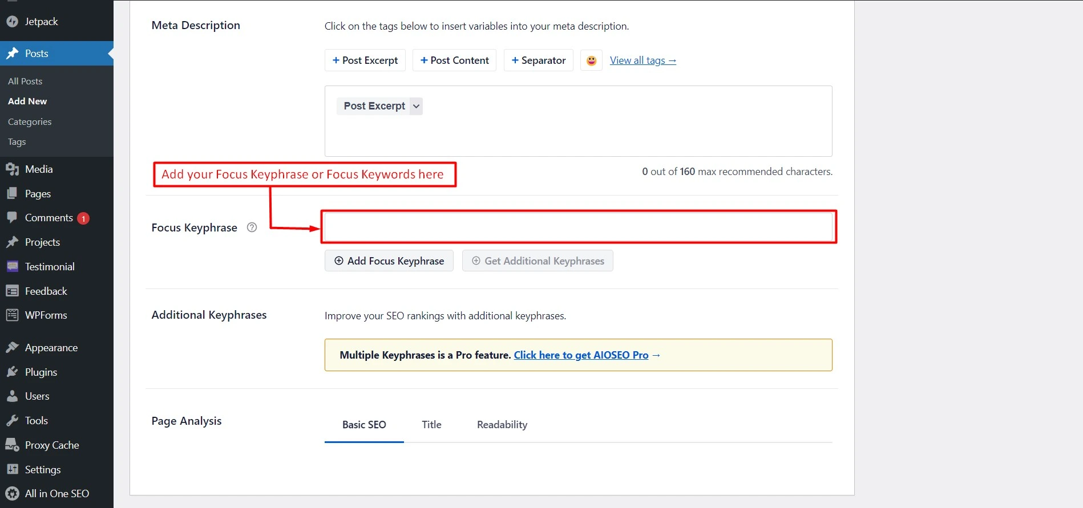The image size is (1083, 508).
Task: Switch to the Title analysis tab
Action: [x=431, y=425]
